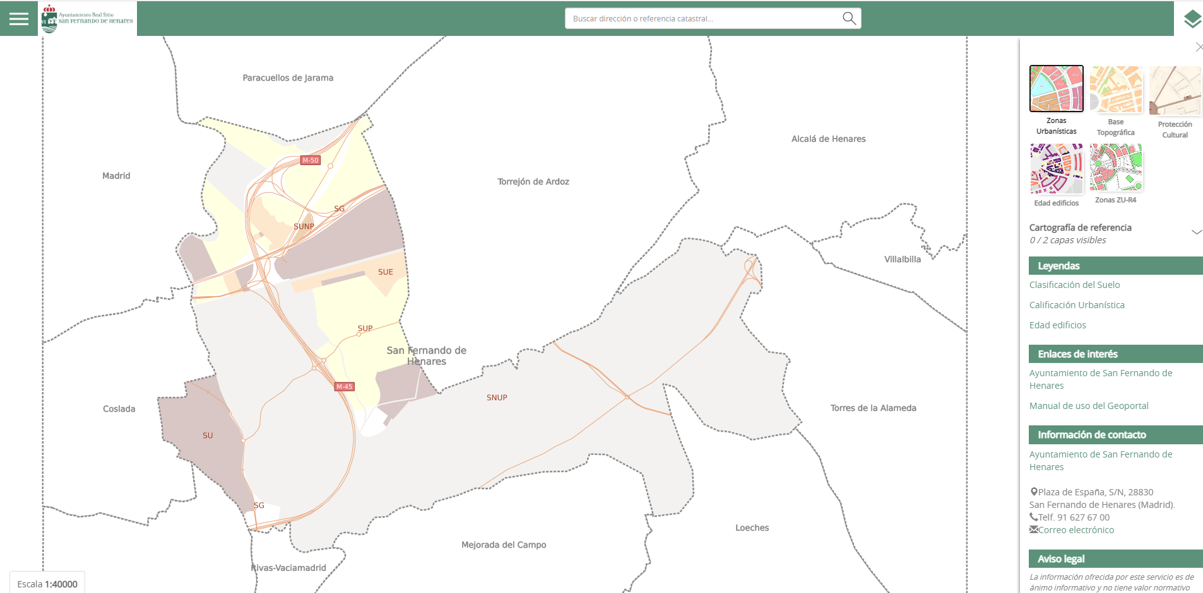Viewport: 1203px width, 593px height.
Task: Click the M-50 road marker
Action: point(310,160)
